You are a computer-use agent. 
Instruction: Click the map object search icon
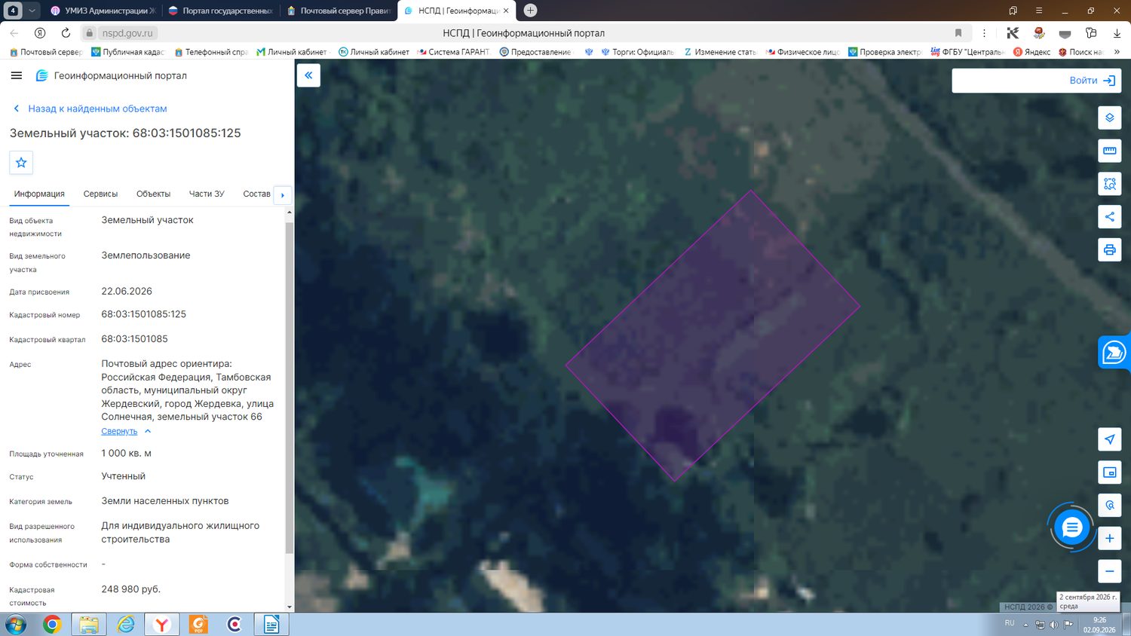pos(1110,505)
